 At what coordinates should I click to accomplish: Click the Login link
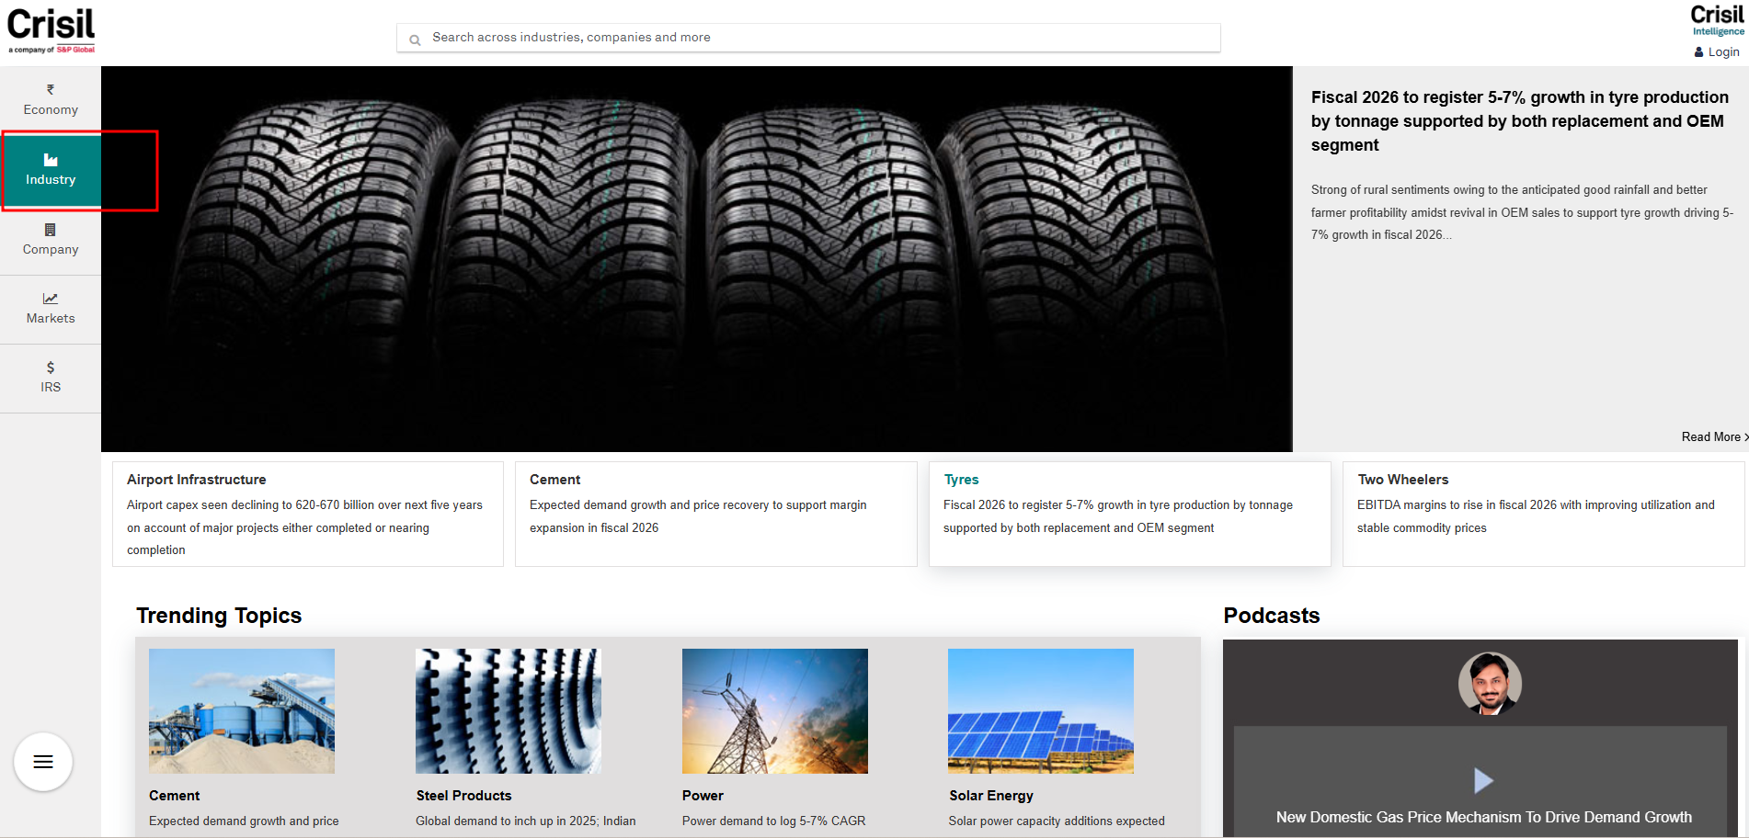(1722, 52)
